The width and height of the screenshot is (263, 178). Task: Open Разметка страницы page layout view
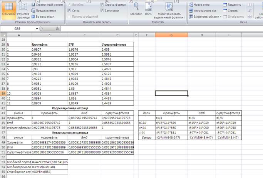(x=23, y=10)
